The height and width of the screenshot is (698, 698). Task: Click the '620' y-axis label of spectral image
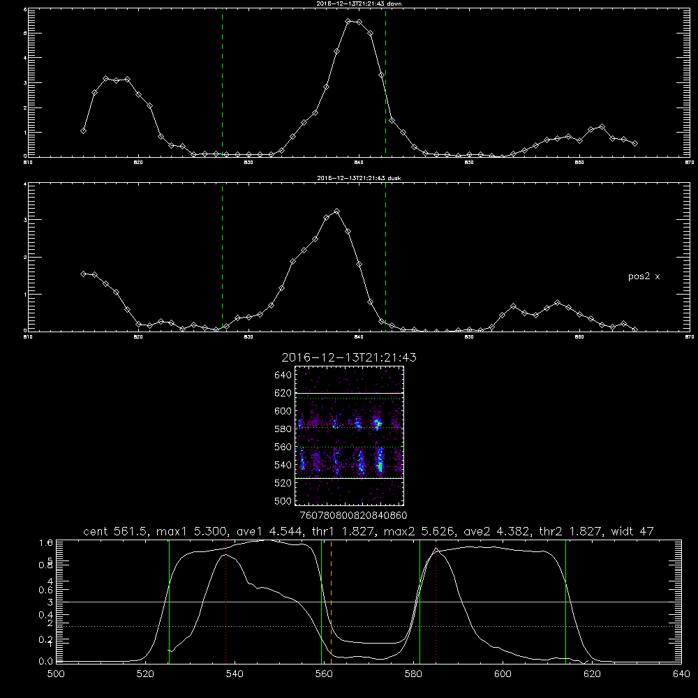[x=283, y=393]
